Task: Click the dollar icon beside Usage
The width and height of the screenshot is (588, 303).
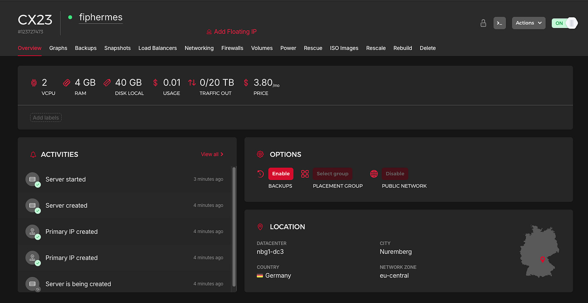Action: tap(155, 83)
